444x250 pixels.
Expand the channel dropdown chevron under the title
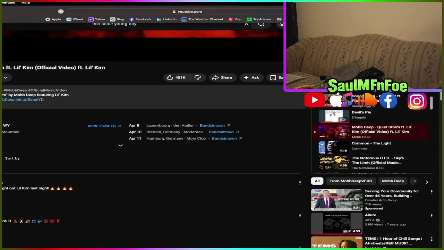click(x=6, y=77)
